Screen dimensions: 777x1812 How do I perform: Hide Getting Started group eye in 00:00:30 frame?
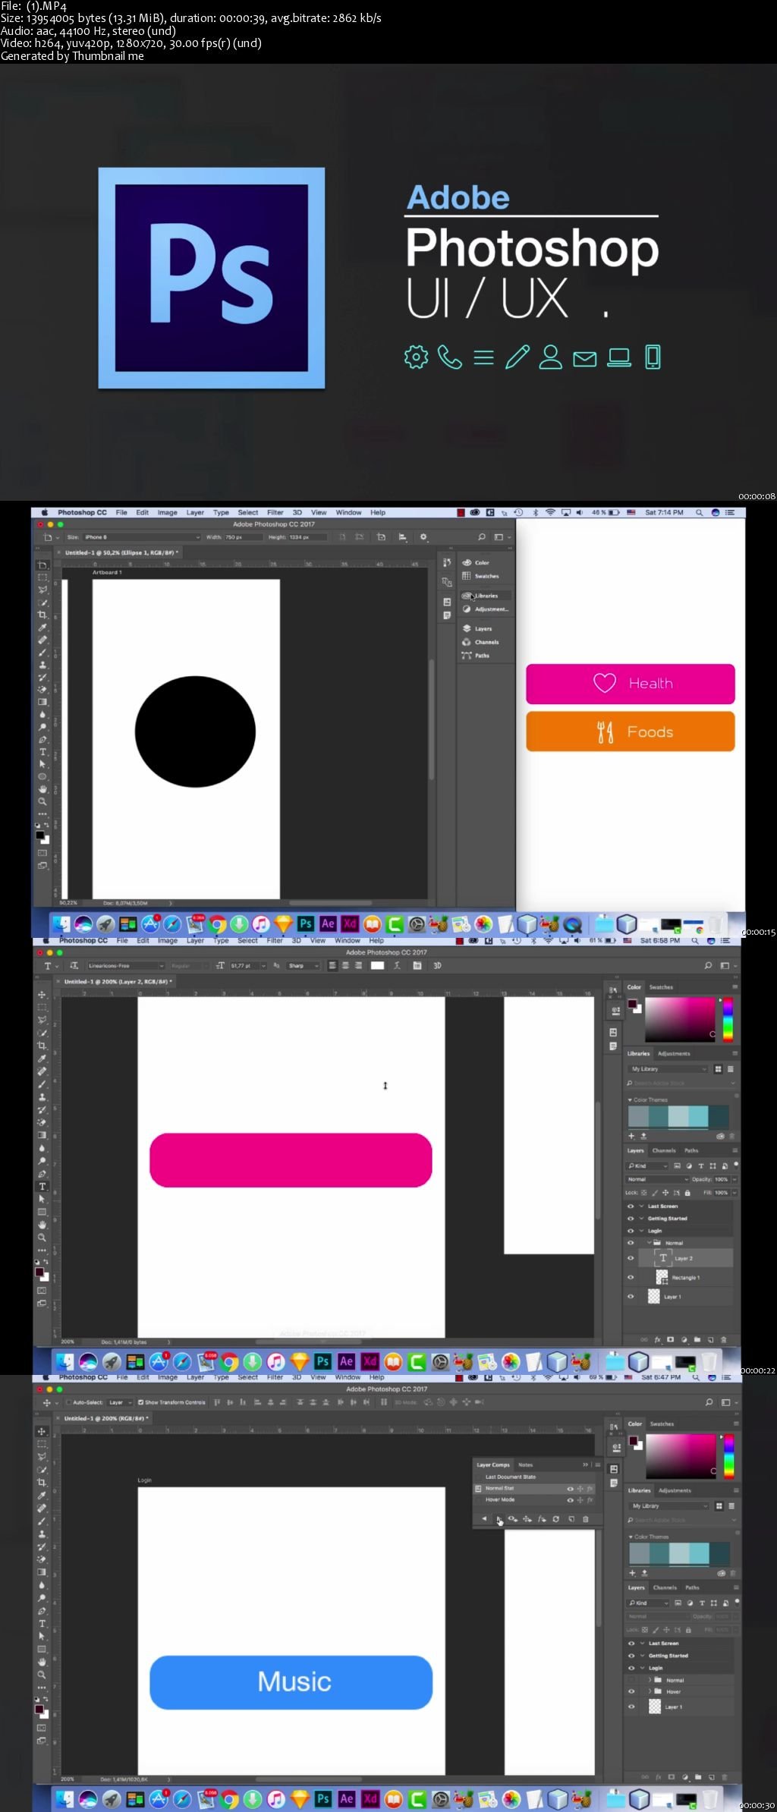[x=631, y=1656]
